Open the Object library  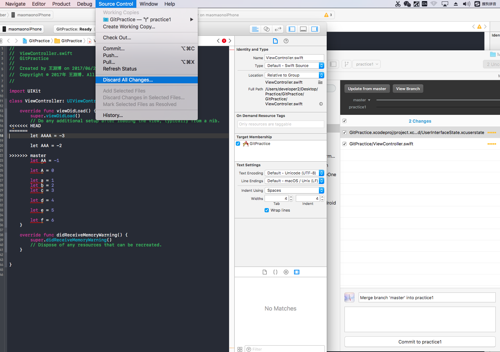point(286,272)
